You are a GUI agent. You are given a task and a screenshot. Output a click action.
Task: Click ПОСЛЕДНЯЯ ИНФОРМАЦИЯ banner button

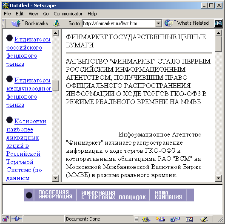pyautogui.click(x=55, y=195)
